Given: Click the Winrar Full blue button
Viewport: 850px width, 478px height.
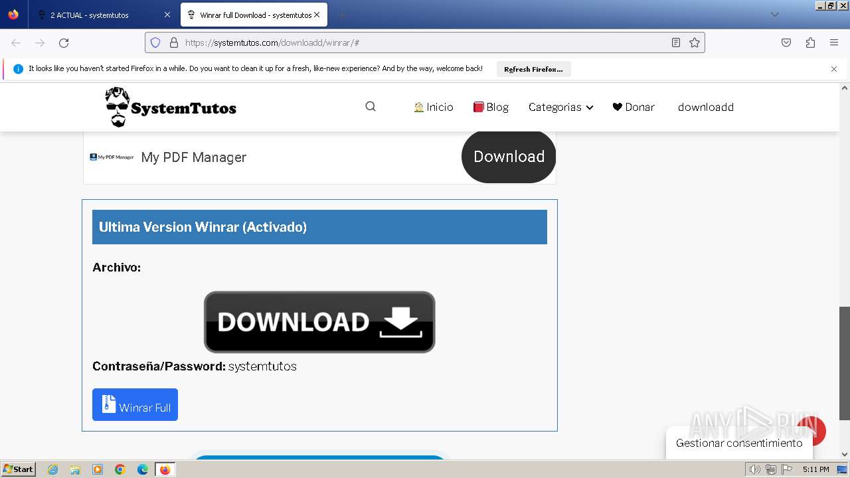Looking at the screenshot, I should [135, 404].
